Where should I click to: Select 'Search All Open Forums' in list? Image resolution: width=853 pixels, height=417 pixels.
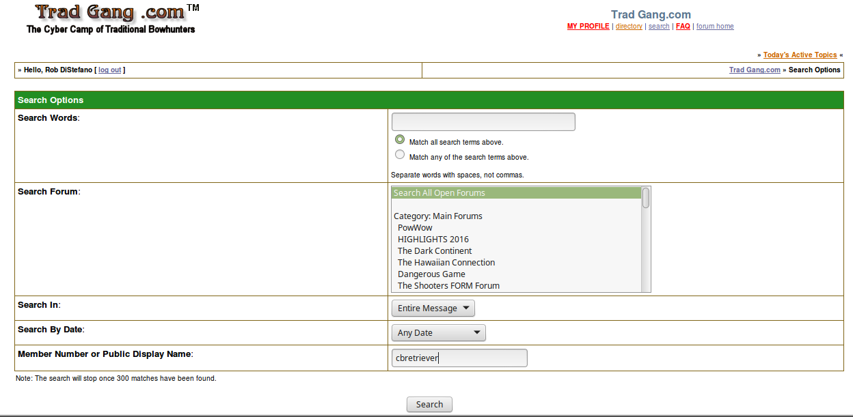click(x=517, y=193)
